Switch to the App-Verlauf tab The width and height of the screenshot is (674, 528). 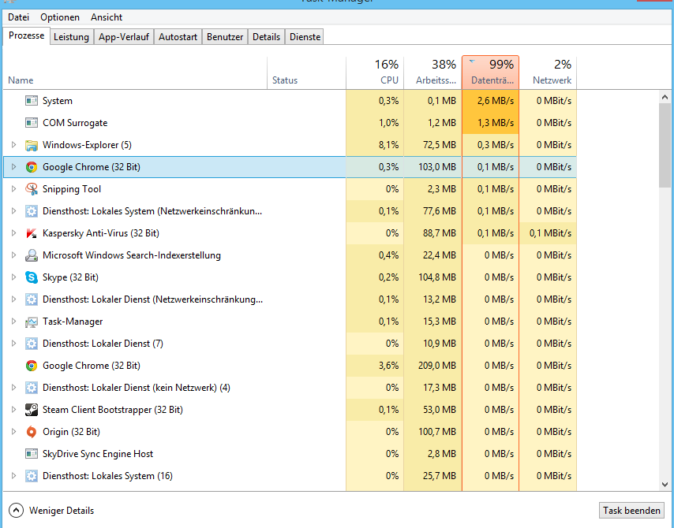point(124,37)
